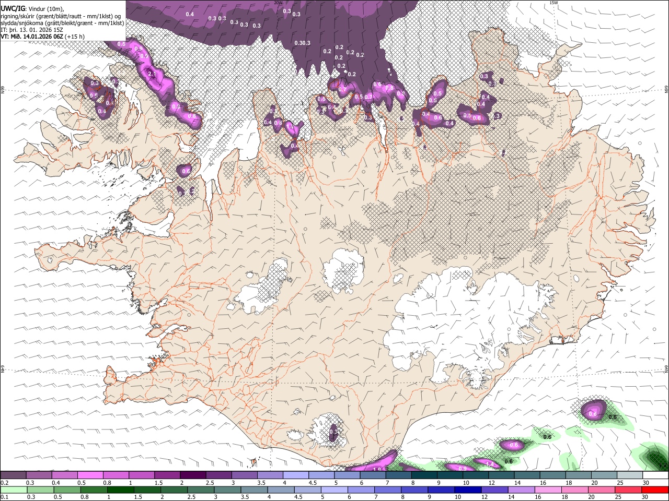Click the 2.1 precipitation value on the map
The width and height of the screenshot is (669, 501).
pyautogui.click(x=152, y=75)
